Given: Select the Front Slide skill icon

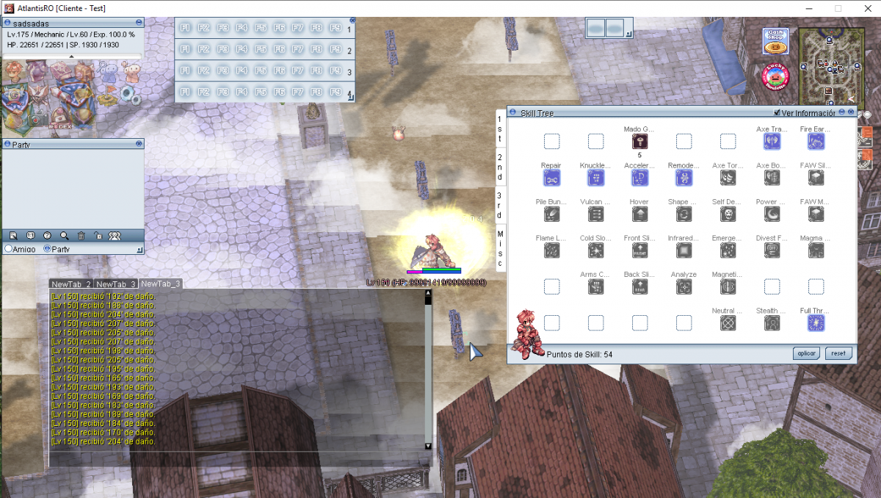Looking at the screenshot, I should coord(639,250).
